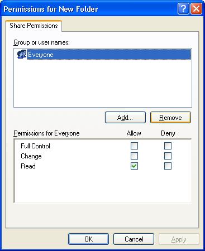This screenshot has width=205, height=251.
Task: Open the question mark help button
Action: [183, 9]
